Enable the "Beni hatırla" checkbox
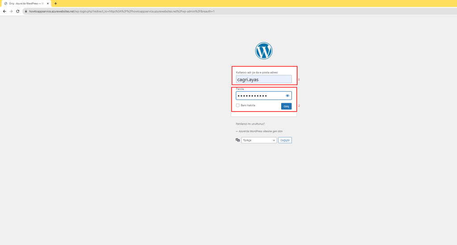Screen dimensions: 457x245 coord(238,105)
